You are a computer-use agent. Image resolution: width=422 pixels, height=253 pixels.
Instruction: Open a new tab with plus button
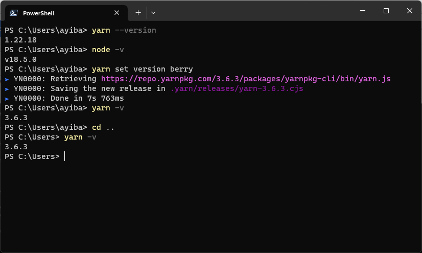click(x=138, y=13)
